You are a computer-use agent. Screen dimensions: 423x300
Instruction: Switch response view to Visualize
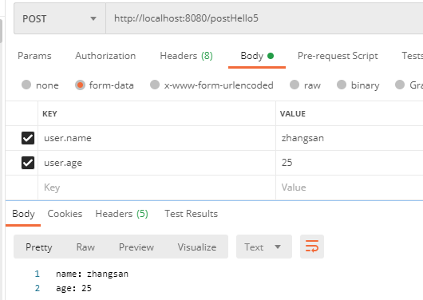tap(197, 247)
